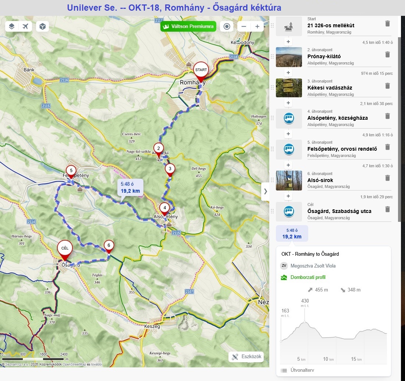The width and height of the screenshot is (405, 381).
Task: Zoom out the map with minus
Action: pos(244,27)
